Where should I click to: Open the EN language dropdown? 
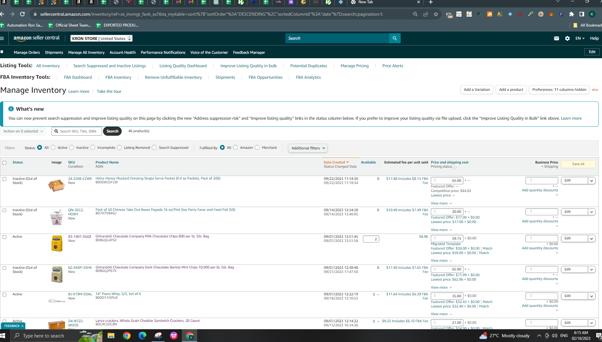(580, 38)
